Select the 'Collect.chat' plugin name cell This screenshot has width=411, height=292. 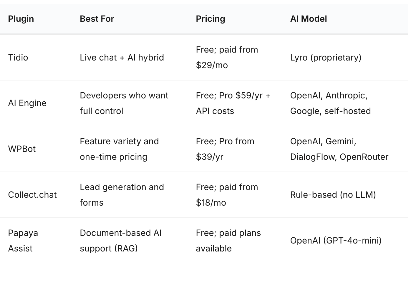[x=32, y=195]
